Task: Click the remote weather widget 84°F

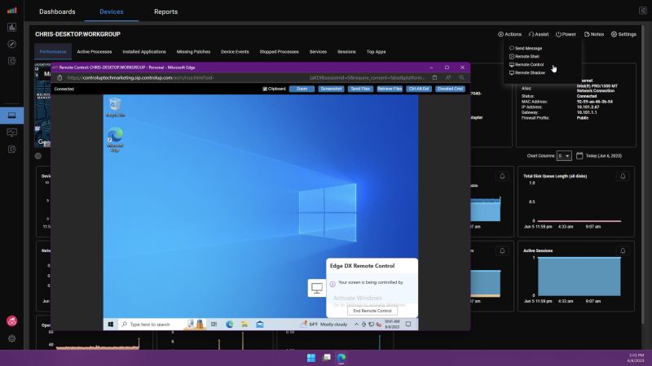Action: (324, 325)
